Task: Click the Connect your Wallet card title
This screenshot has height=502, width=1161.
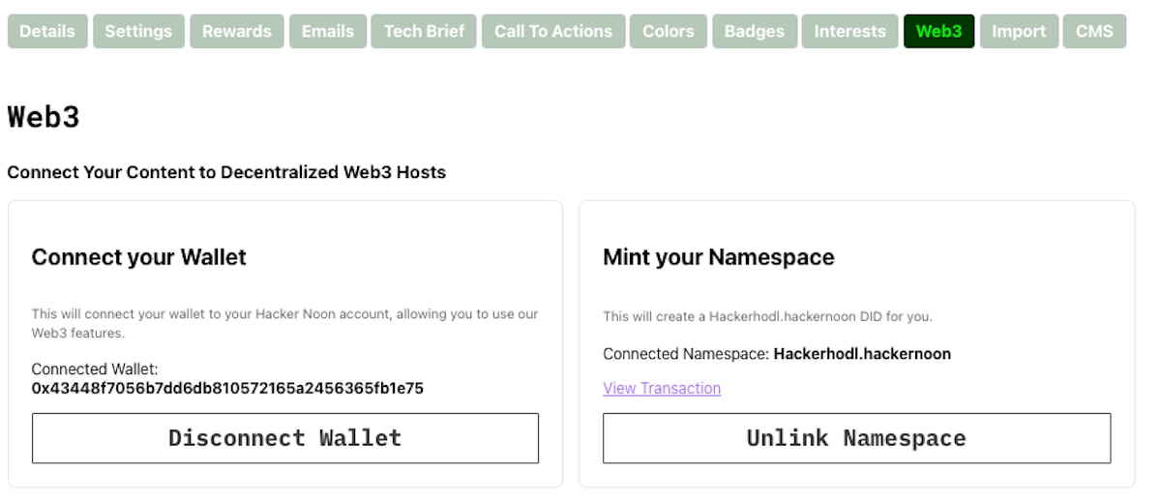Action: pyautogui.click(x=139, y=257)
